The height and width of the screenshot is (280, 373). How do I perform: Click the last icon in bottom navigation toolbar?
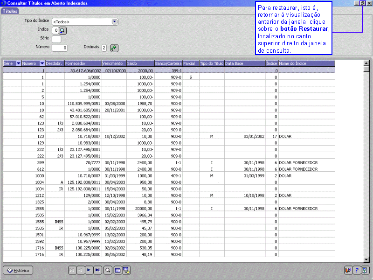tap(126, 270)
